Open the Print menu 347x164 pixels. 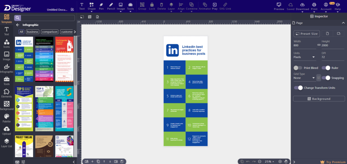point(314,7)
